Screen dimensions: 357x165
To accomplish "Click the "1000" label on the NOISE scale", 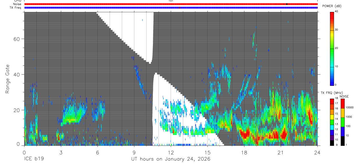I will coord(349,117).
